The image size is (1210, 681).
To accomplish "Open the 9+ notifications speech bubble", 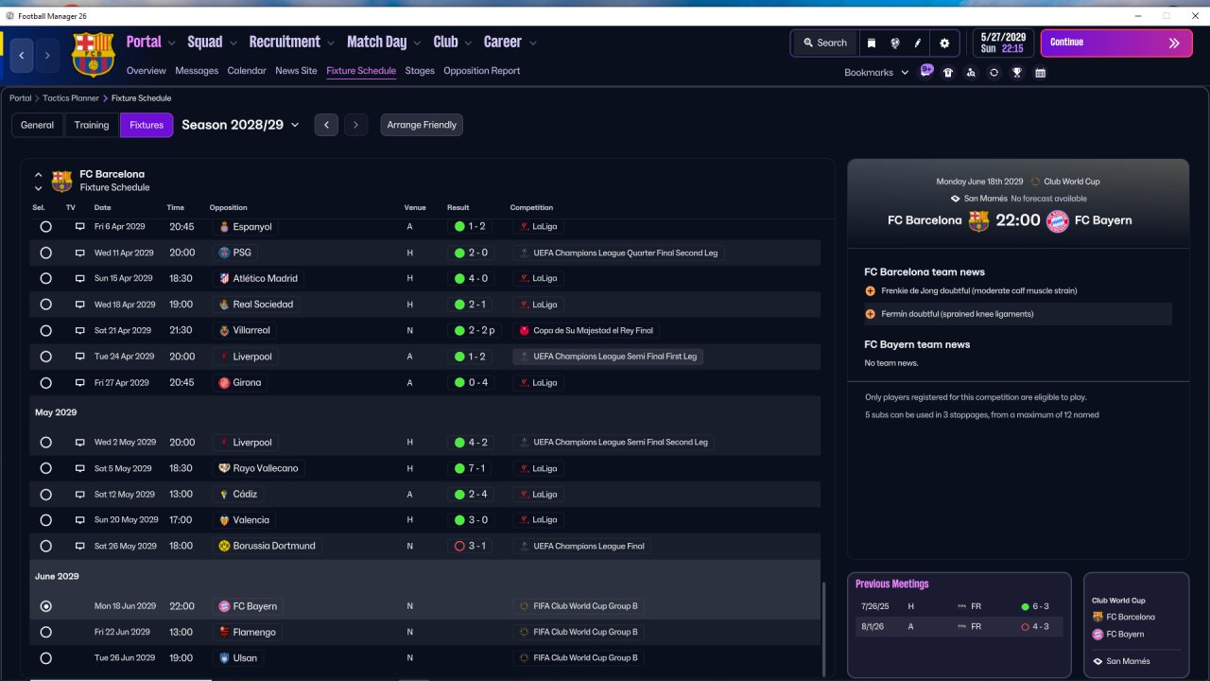I will (926, 71).
